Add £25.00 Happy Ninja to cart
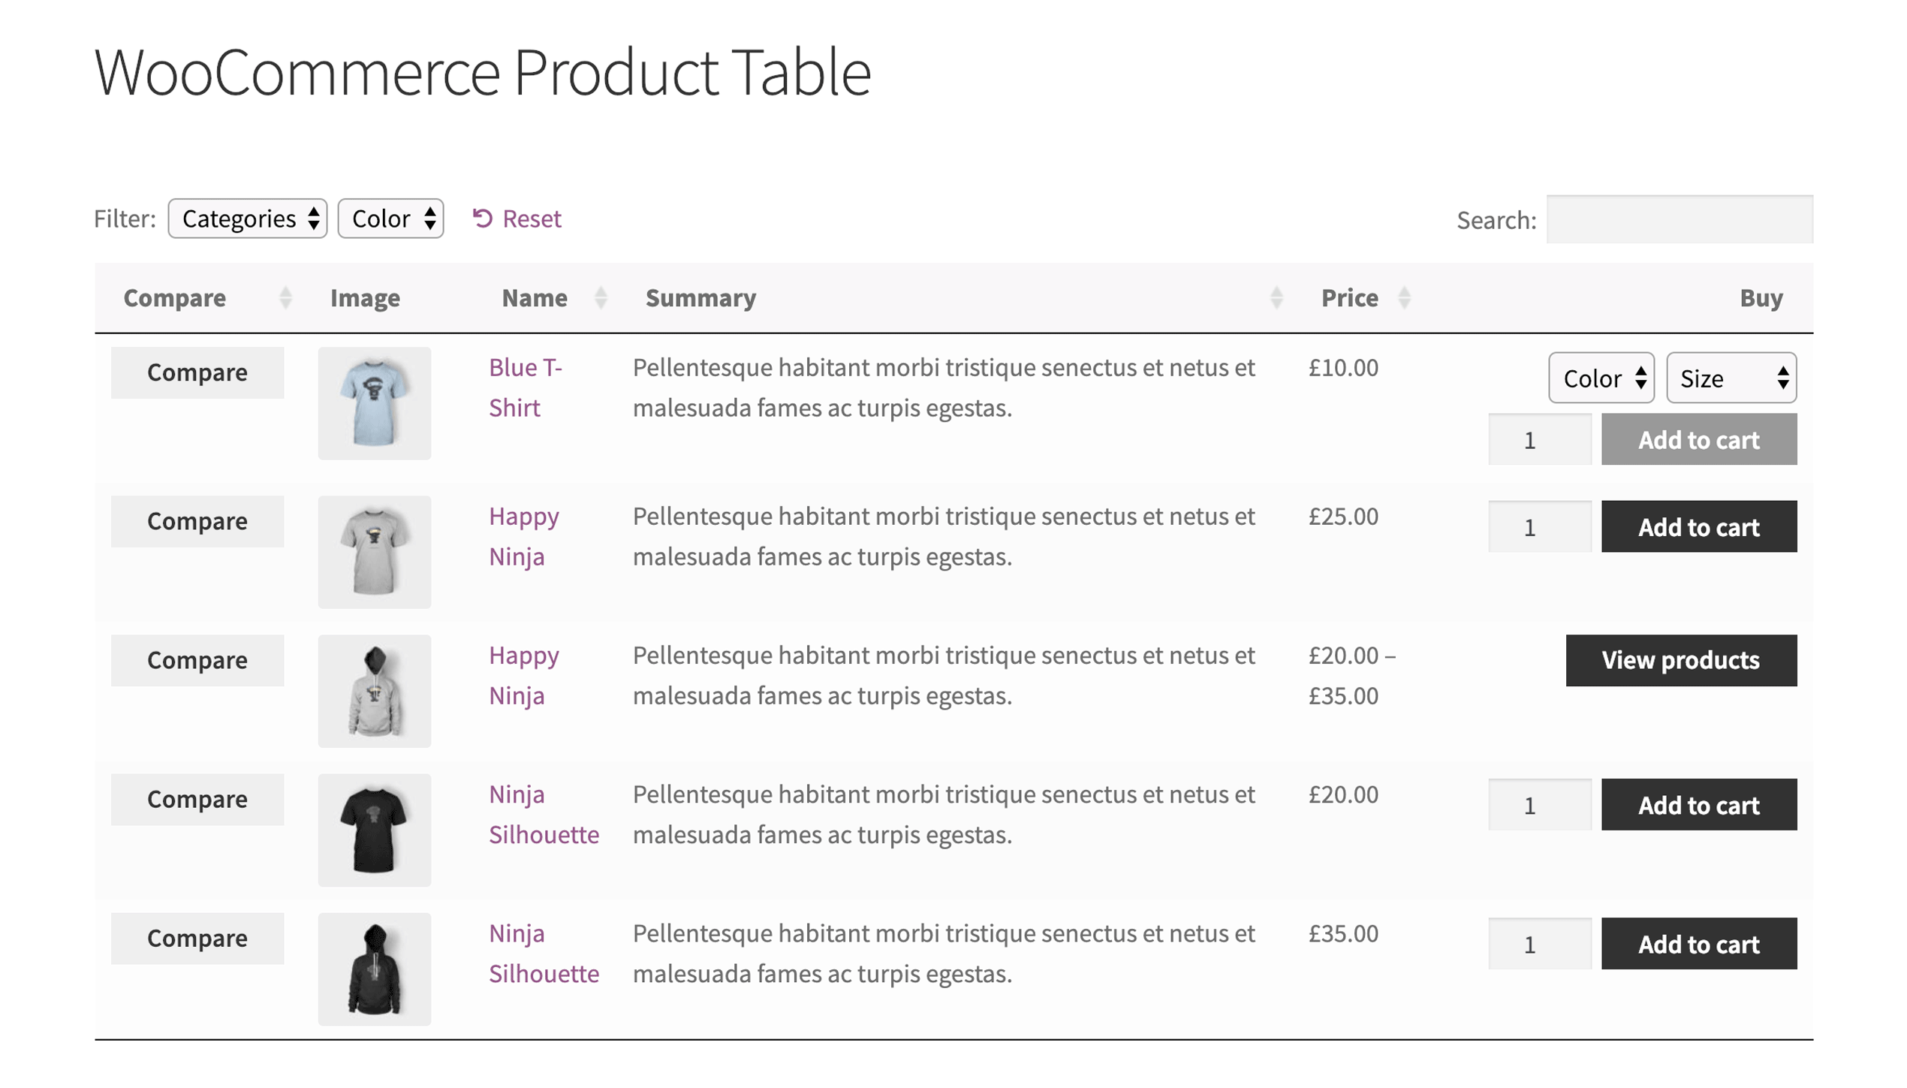 point(1698,527)
